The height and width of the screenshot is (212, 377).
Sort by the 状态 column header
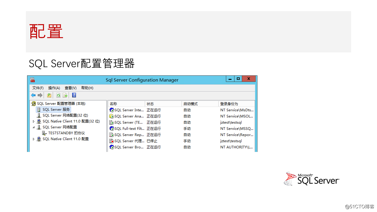pyautogui.click(x=163, y=104)
